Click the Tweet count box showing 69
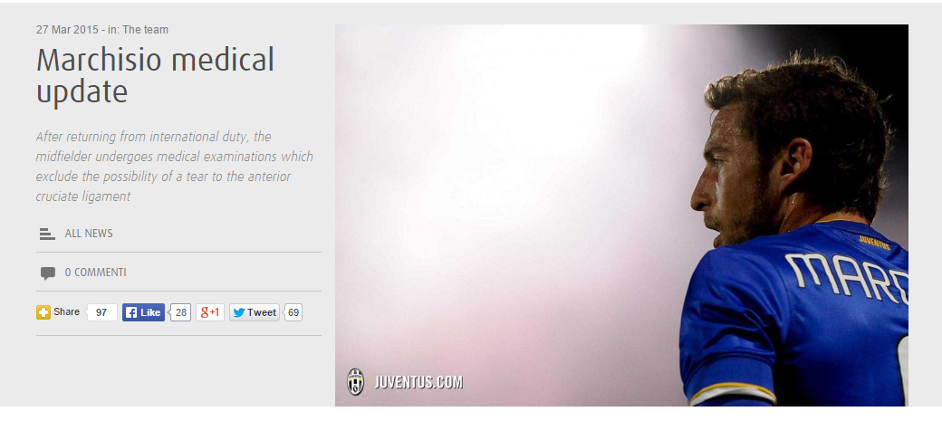 click(293, 312)
